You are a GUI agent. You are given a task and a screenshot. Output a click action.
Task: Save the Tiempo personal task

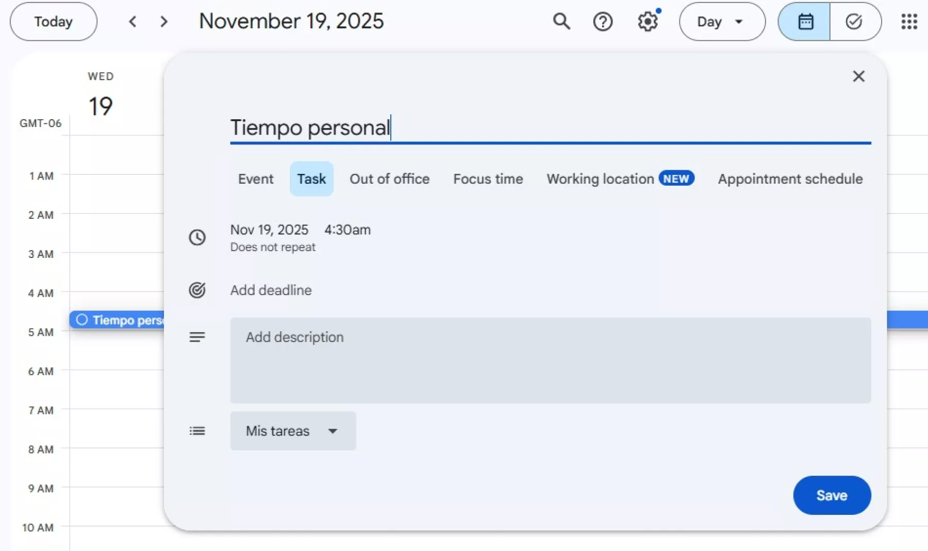[x=831, y=495]
